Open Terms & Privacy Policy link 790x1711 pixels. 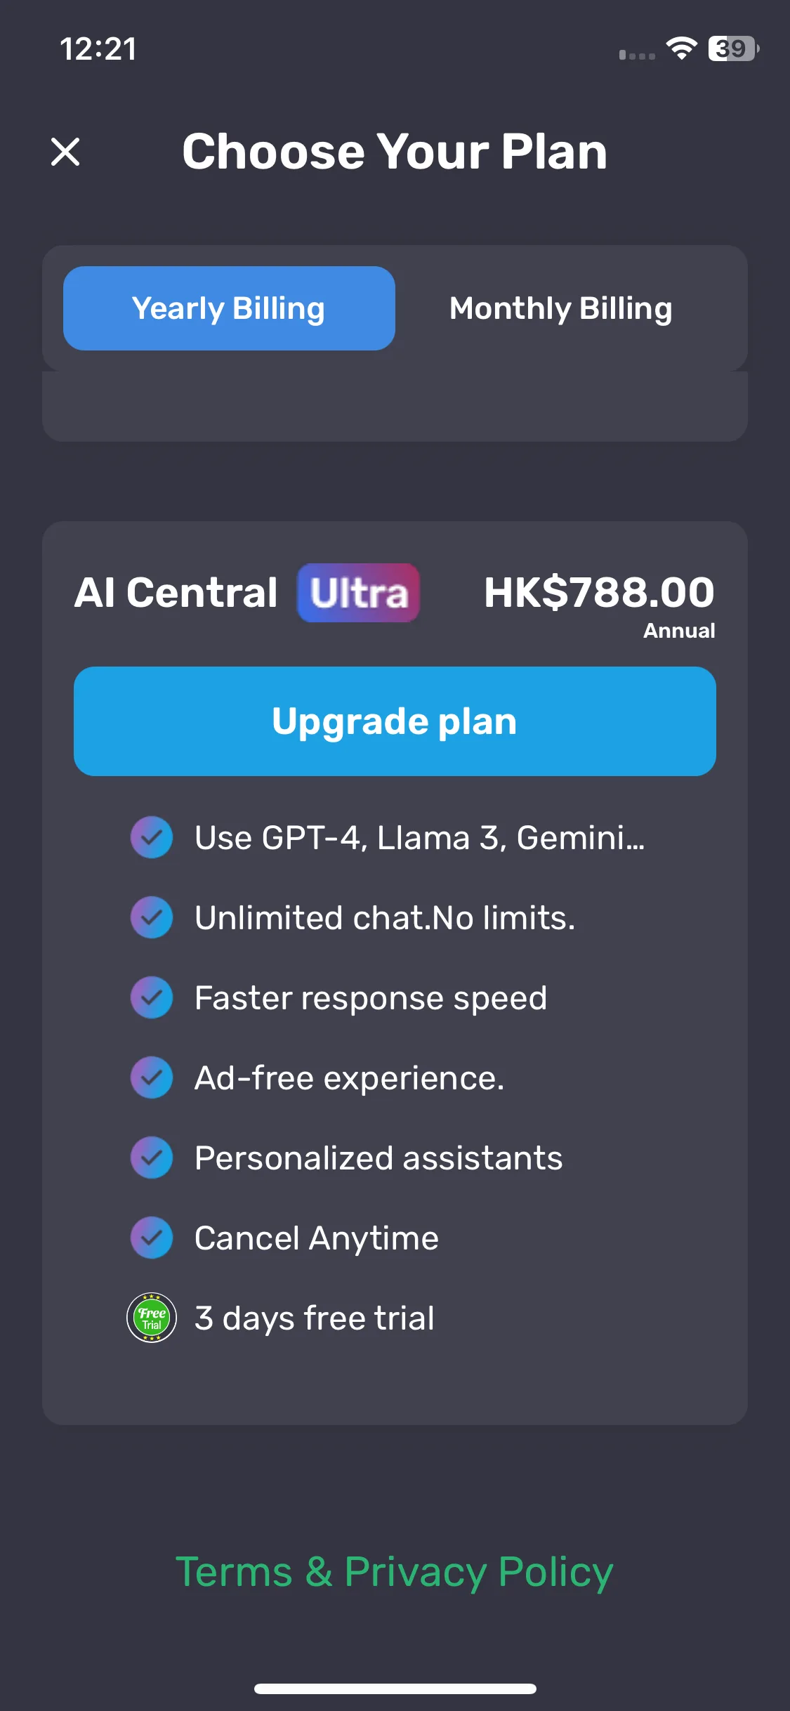[395, 1572]
